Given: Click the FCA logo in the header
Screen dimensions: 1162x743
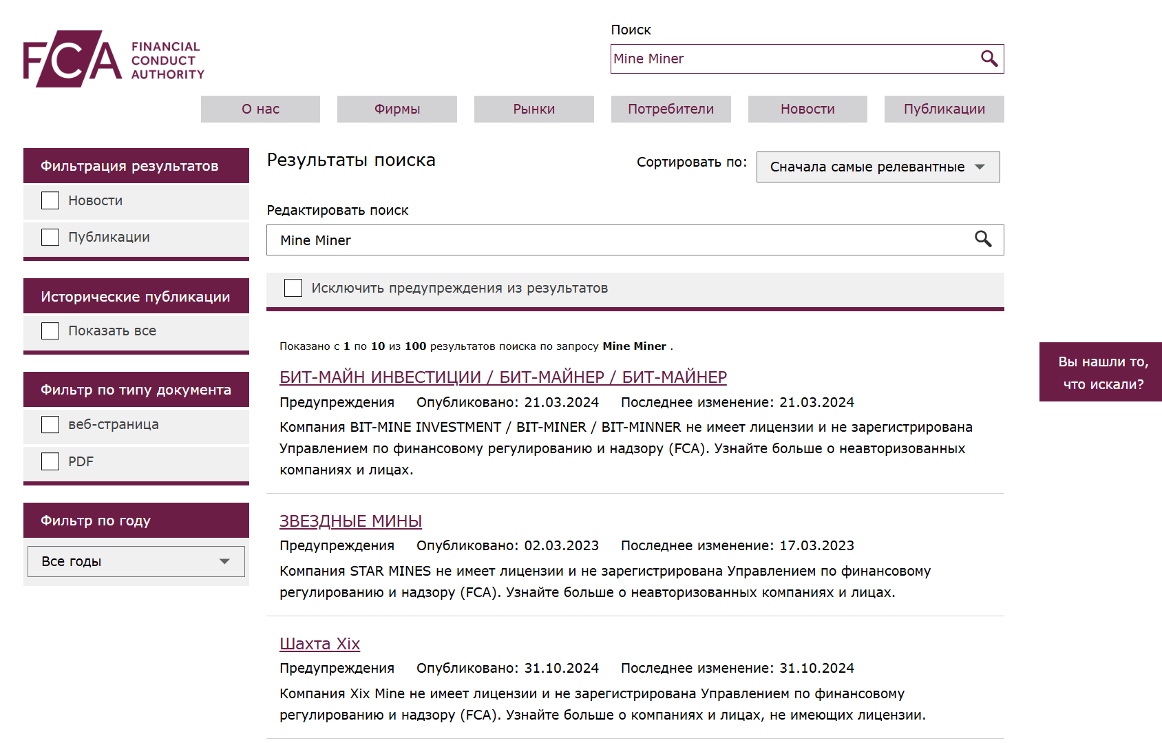Looking at the screenshot, I should [x=114, y=59].
